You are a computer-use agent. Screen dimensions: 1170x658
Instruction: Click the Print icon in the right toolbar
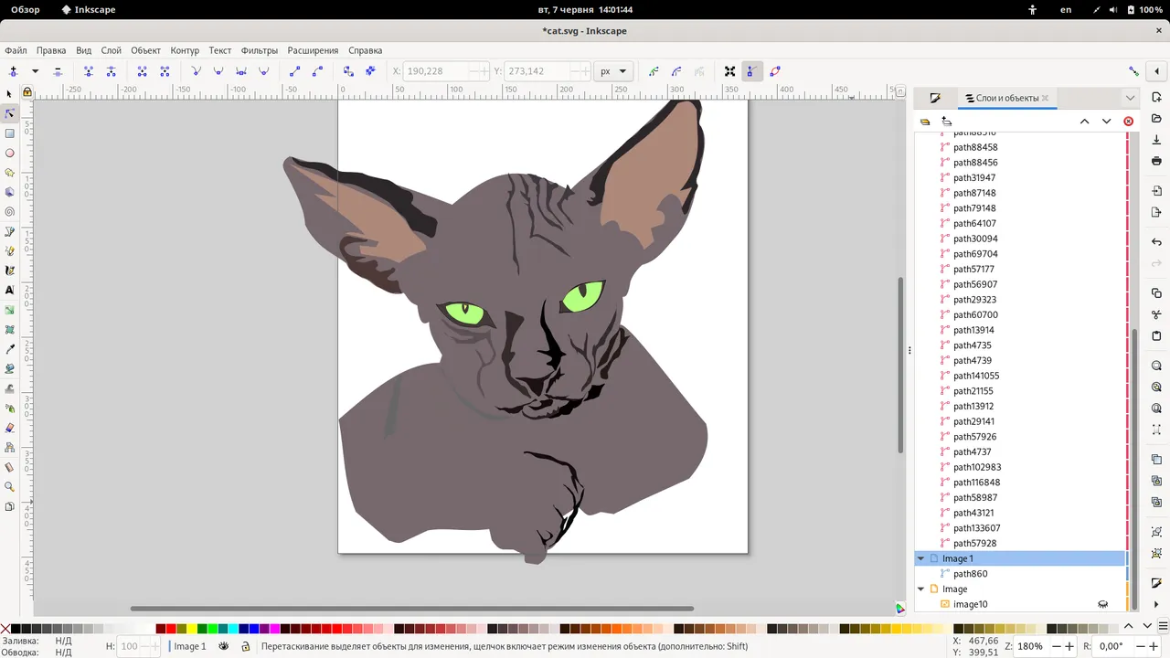tap(1156, 161)
